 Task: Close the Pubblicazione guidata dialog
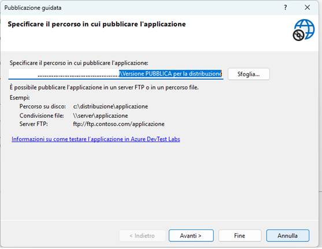pos(307,8)
